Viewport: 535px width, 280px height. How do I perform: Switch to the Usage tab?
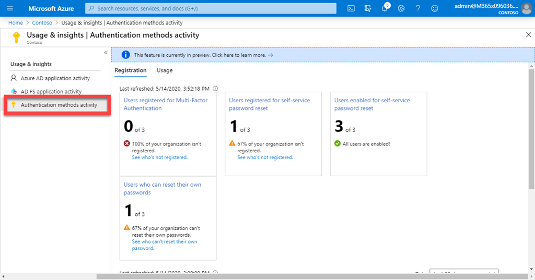[x=165, y=70]
